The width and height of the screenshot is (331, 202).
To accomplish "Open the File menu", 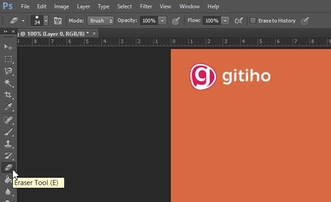I will pyautogui.click(x=25, y=6).
